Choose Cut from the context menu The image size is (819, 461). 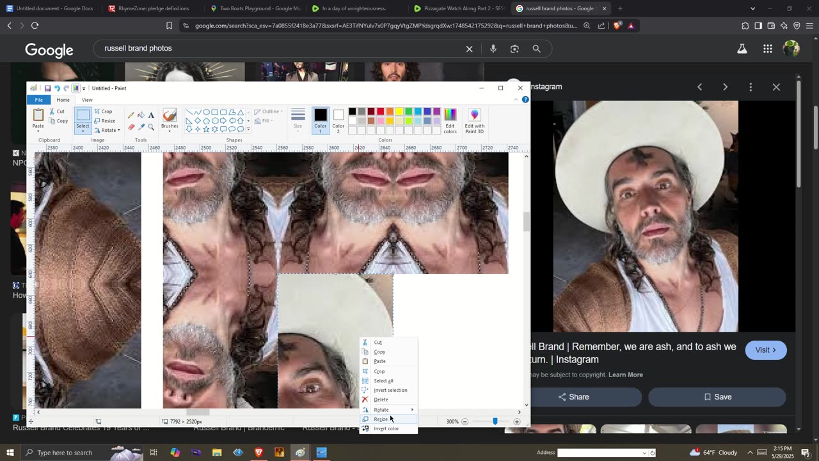[x=388, y=343]
